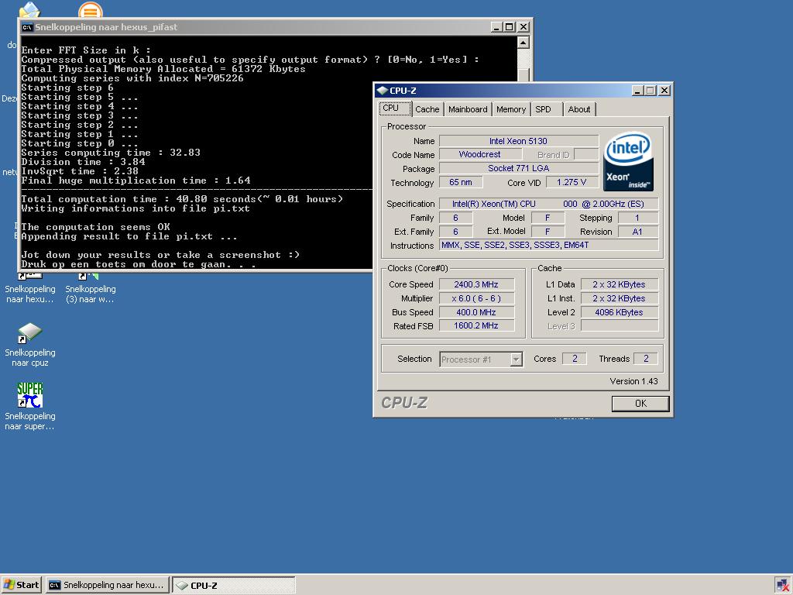Click the pifast console window system icon
793x595 pixels.
(x=27, y=27)
